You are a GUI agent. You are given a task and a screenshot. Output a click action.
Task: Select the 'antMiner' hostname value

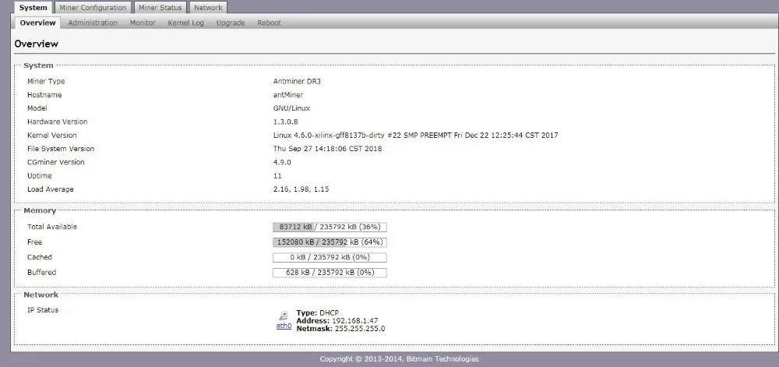[x=288, y=95]
